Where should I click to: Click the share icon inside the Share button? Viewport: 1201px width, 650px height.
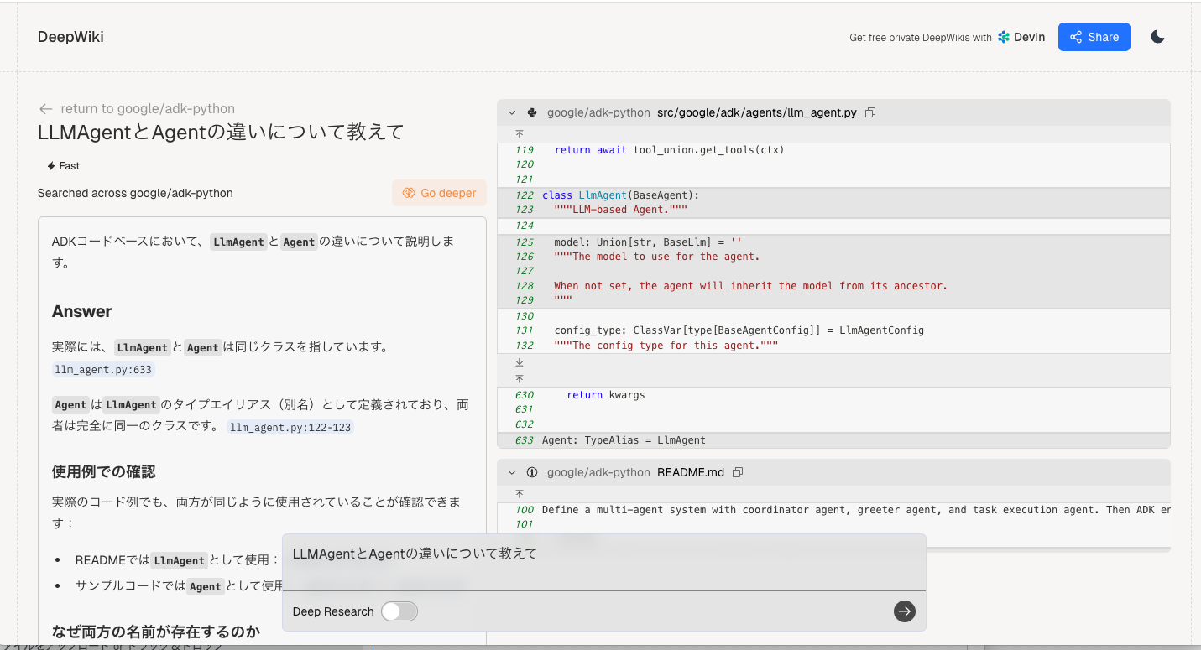(1076, 37)
